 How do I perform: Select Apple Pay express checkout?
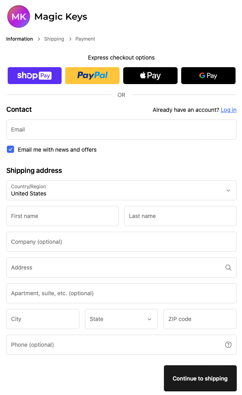(x=150, y=76)
